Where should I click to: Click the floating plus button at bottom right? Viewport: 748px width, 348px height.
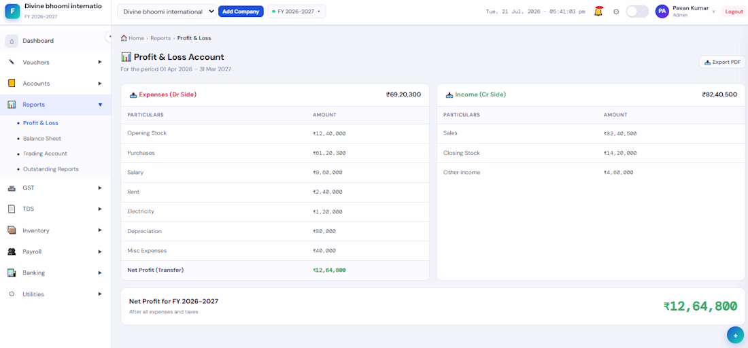[735, 335]
